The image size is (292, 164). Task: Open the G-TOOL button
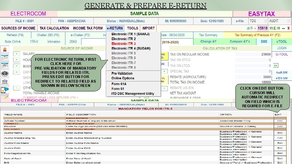point(282,54)
